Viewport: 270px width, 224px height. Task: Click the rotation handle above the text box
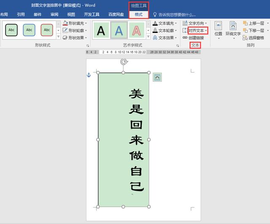(x=124, y=62)
